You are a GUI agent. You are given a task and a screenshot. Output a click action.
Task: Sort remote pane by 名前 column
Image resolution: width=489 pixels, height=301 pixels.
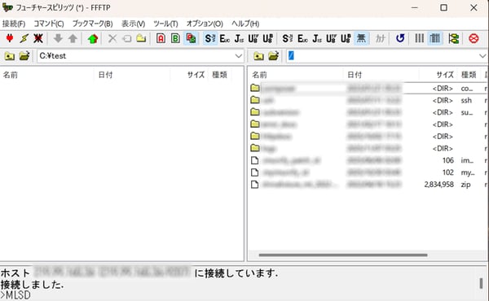[x=297, y=75]
